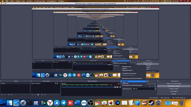Select the Захват экрана source row
This screenshot has height=107, width=191.
tap(45, 83)
